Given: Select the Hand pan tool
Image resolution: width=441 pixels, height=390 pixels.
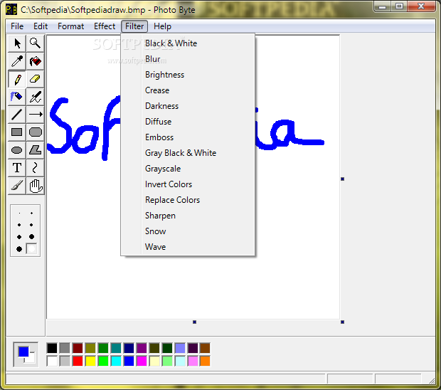Looking at the screenshot, I should pyautogui.click(x=35, y=186).
